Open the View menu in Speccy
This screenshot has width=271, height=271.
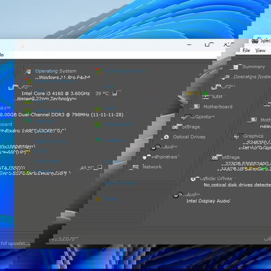click(260, 50)
